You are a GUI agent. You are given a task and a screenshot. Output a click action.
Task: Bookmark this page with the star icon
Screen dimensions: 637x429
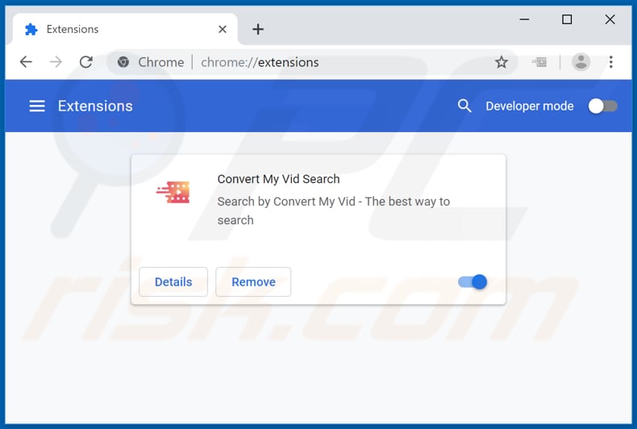click(x=502, y=62)
